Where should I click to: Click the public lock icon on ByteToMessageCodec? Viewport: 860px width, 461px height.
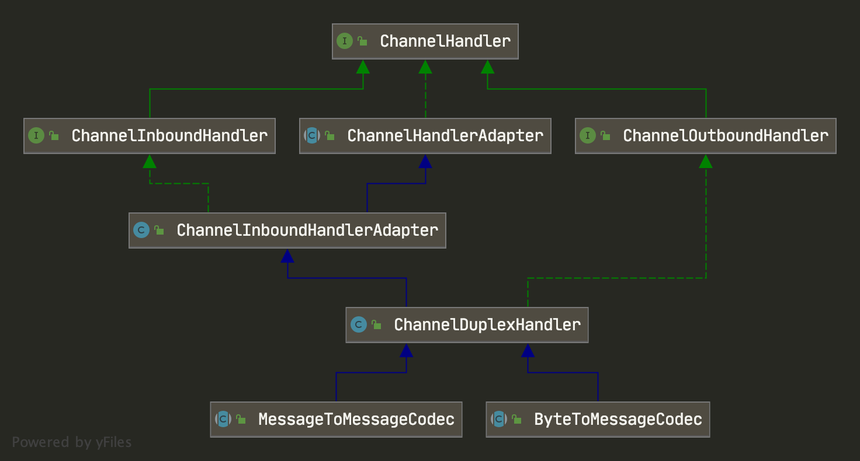[x=516, y=420]
